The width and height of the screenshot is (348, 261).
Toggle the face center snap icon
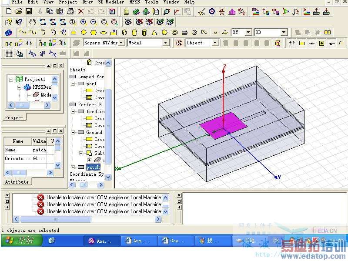point(321,43)
